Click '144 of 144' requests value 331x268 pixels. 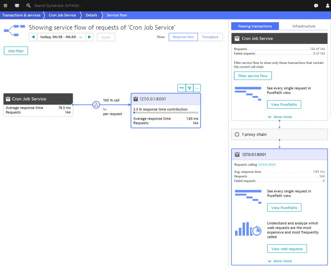(317, 49)
